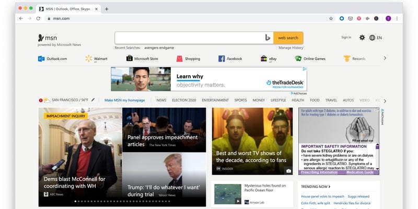
Task: Open the SPORTS category
Action: tap(240, 100)
